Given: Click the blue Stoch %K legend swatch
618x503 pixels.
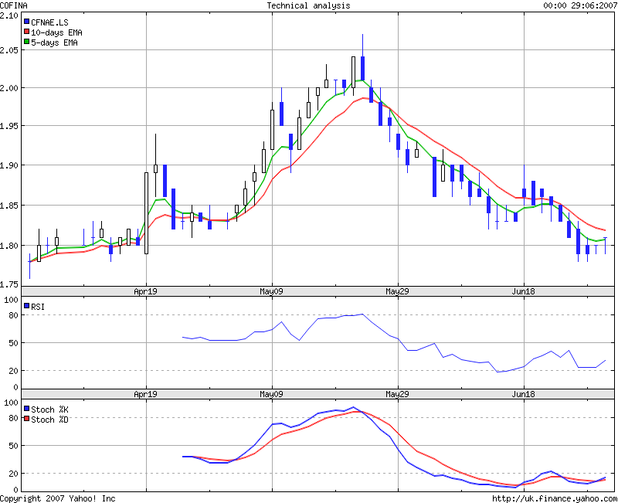Looking at the screenshot, I should 27,409.
